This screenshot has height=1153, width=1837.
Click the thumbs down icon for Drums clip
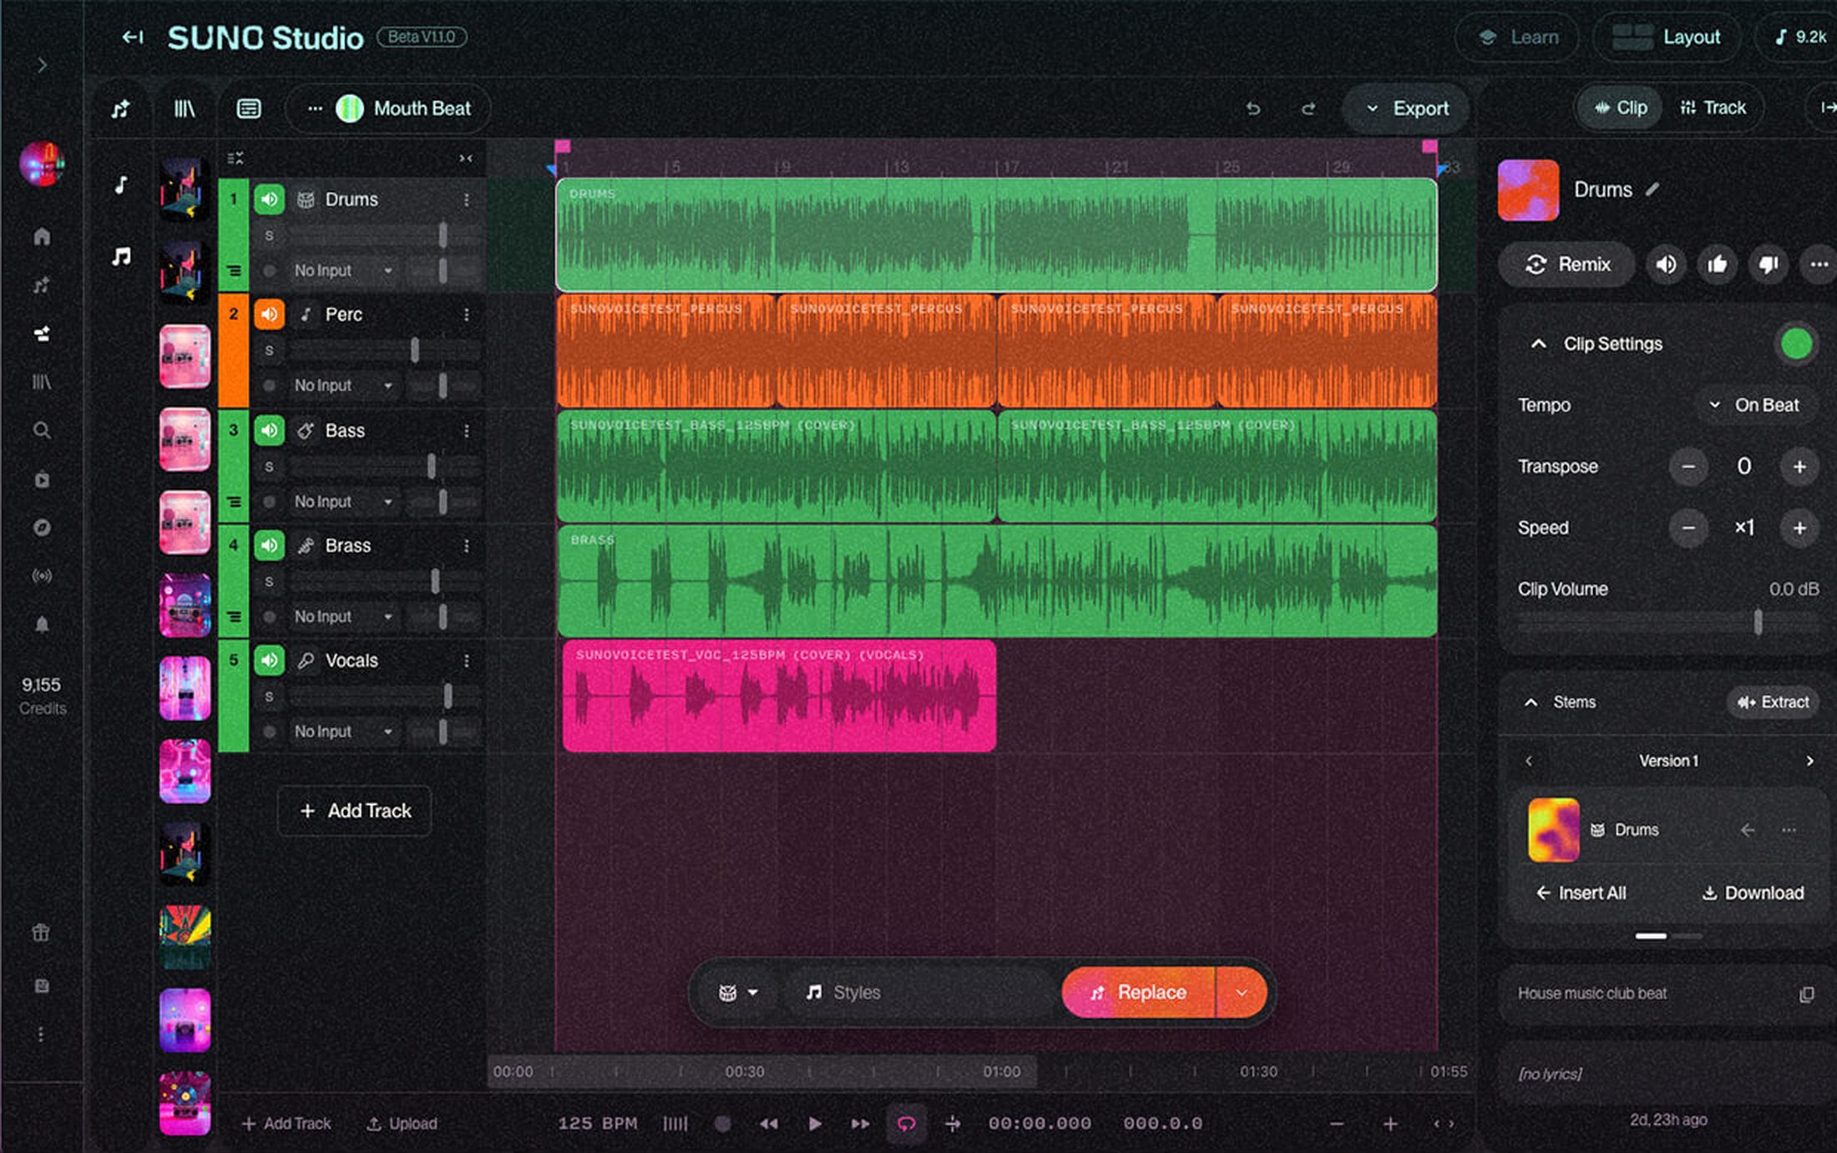(x=1769, y=265)
